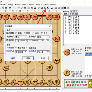The image size is (92, 92).
Task: Click the black X delete move icon
Action: click(22, 8)
